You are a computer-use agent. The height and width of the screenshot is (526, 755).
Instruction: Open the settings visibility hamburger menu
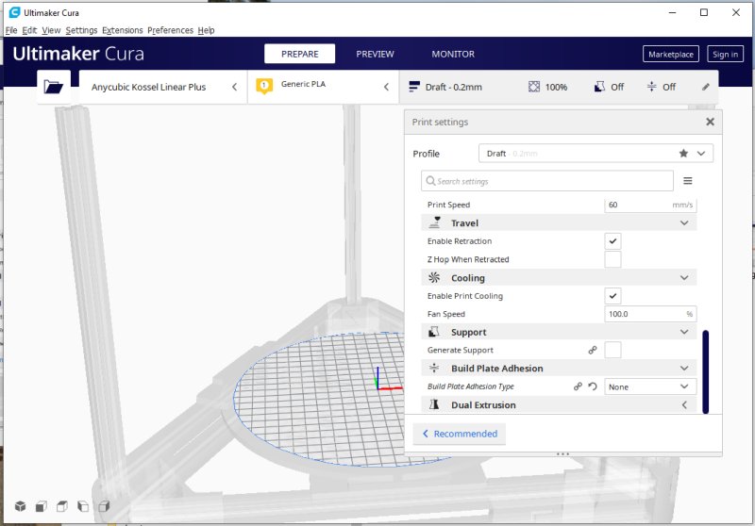point(688,181)
